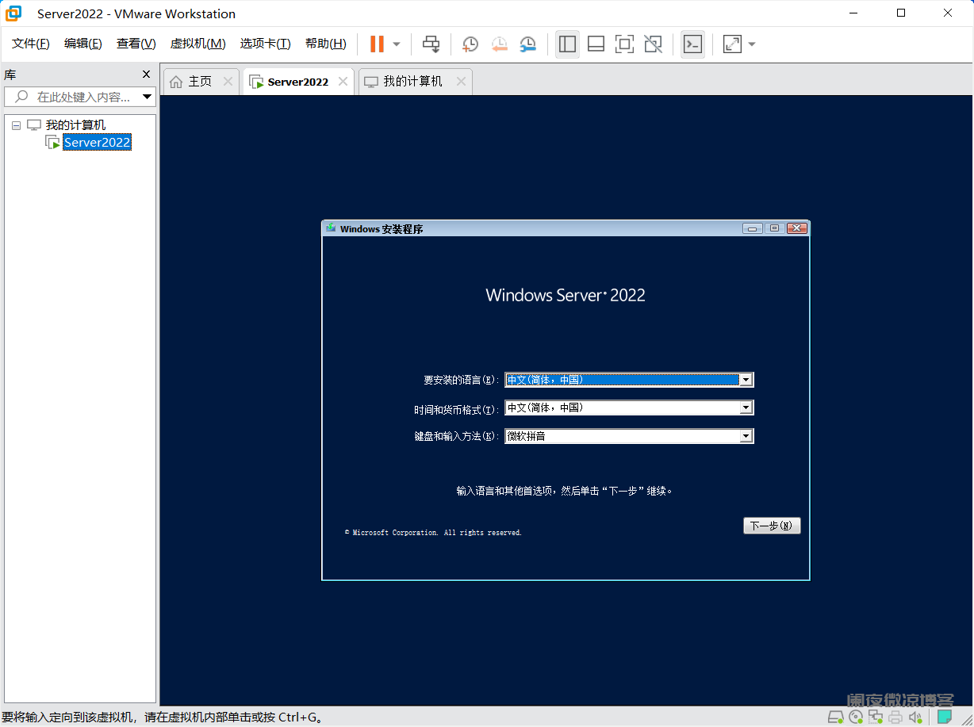Click the sound device status icon
Viewport: 974px width, 727px height.
pyautogui.click(x=916, y=717)
